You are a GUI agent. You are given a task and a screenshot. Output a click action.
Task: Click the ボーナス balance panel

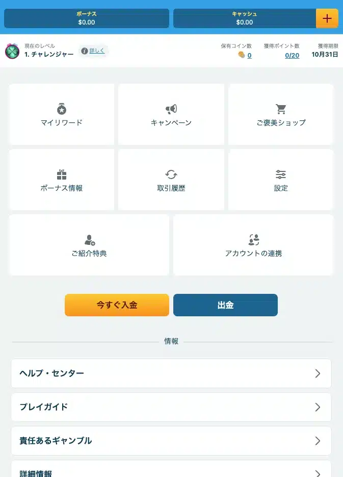click(87, 18)
